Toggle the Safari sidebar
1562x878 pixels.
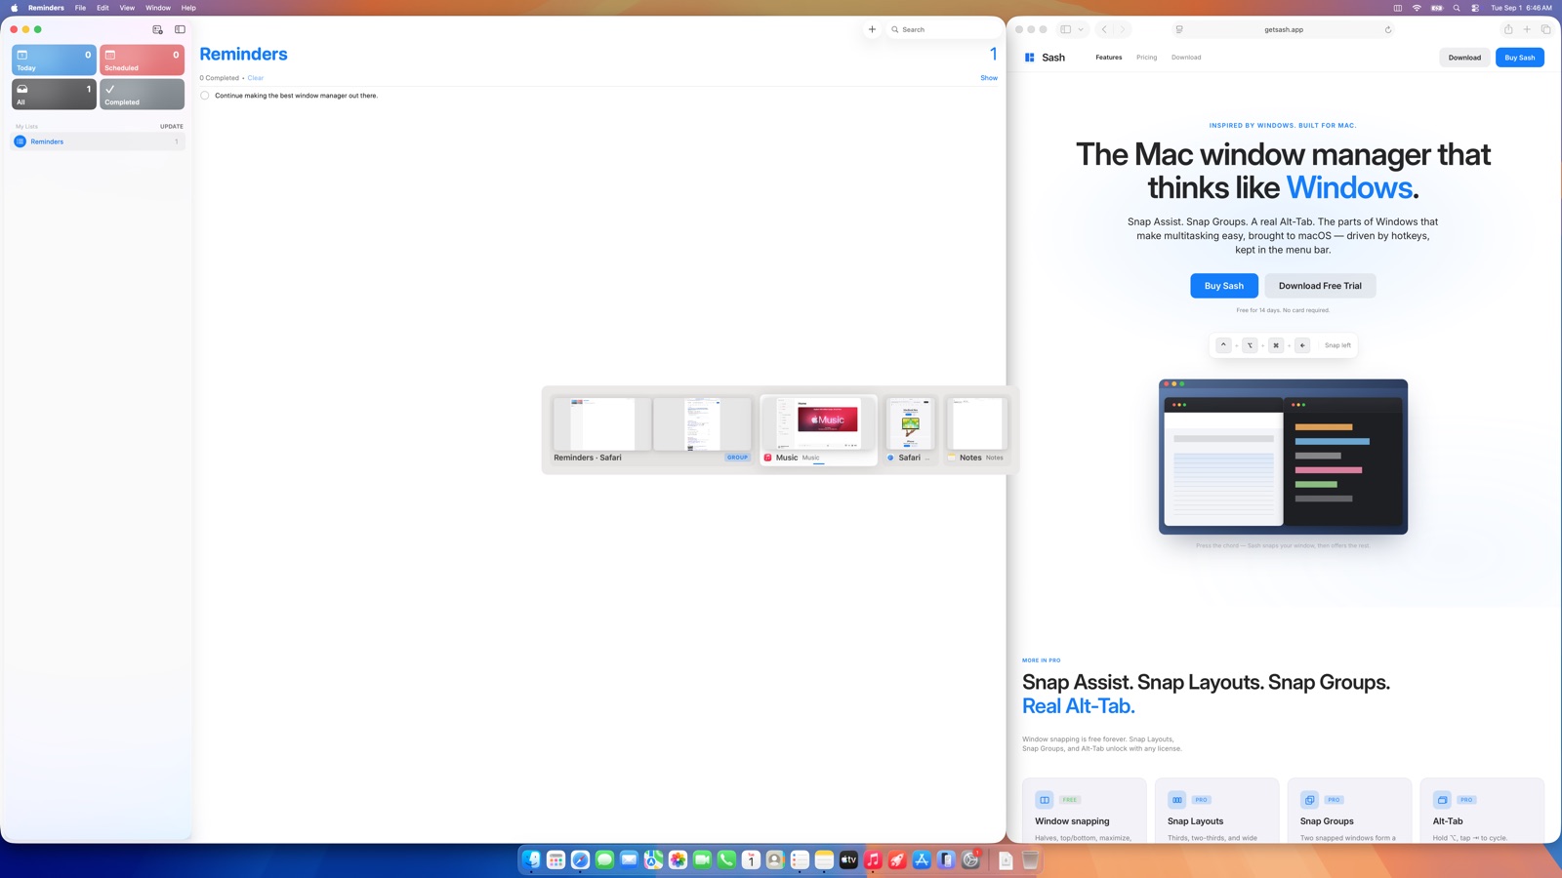(x=1066, y=29)
